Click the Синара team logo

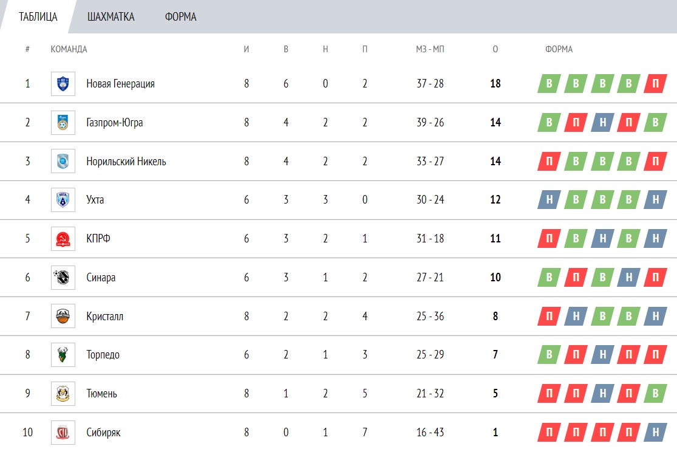[x=63, y=278]
